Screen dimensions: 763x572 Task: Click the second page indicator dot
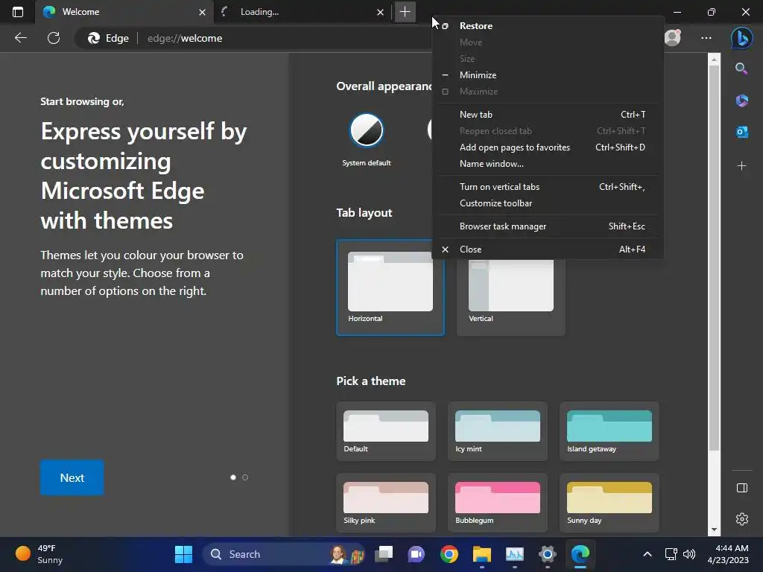245,477
